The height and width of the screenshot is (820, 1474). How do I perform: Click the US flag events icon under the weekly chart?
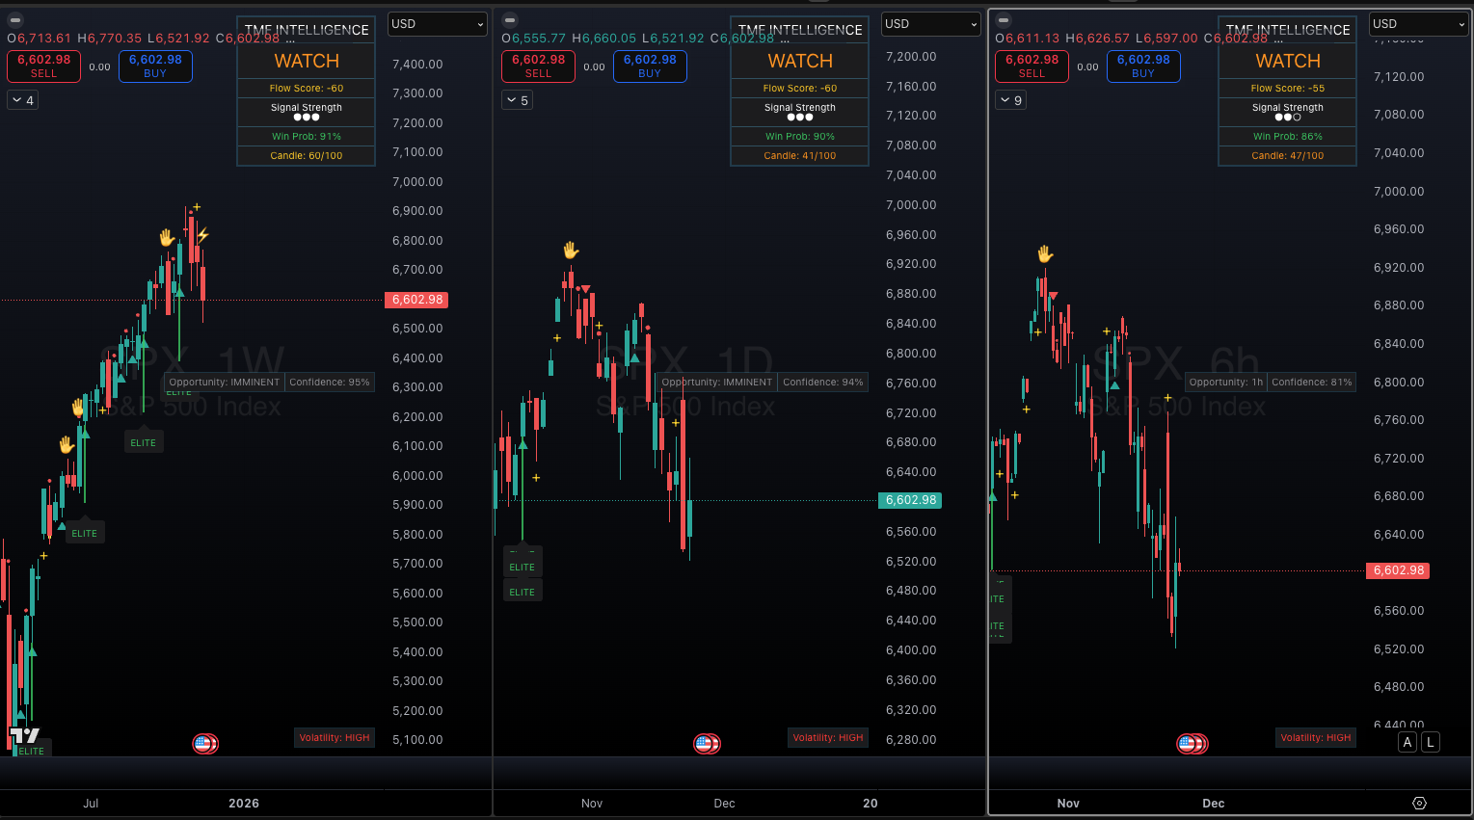pyautogui.click(x=204, y=743)
